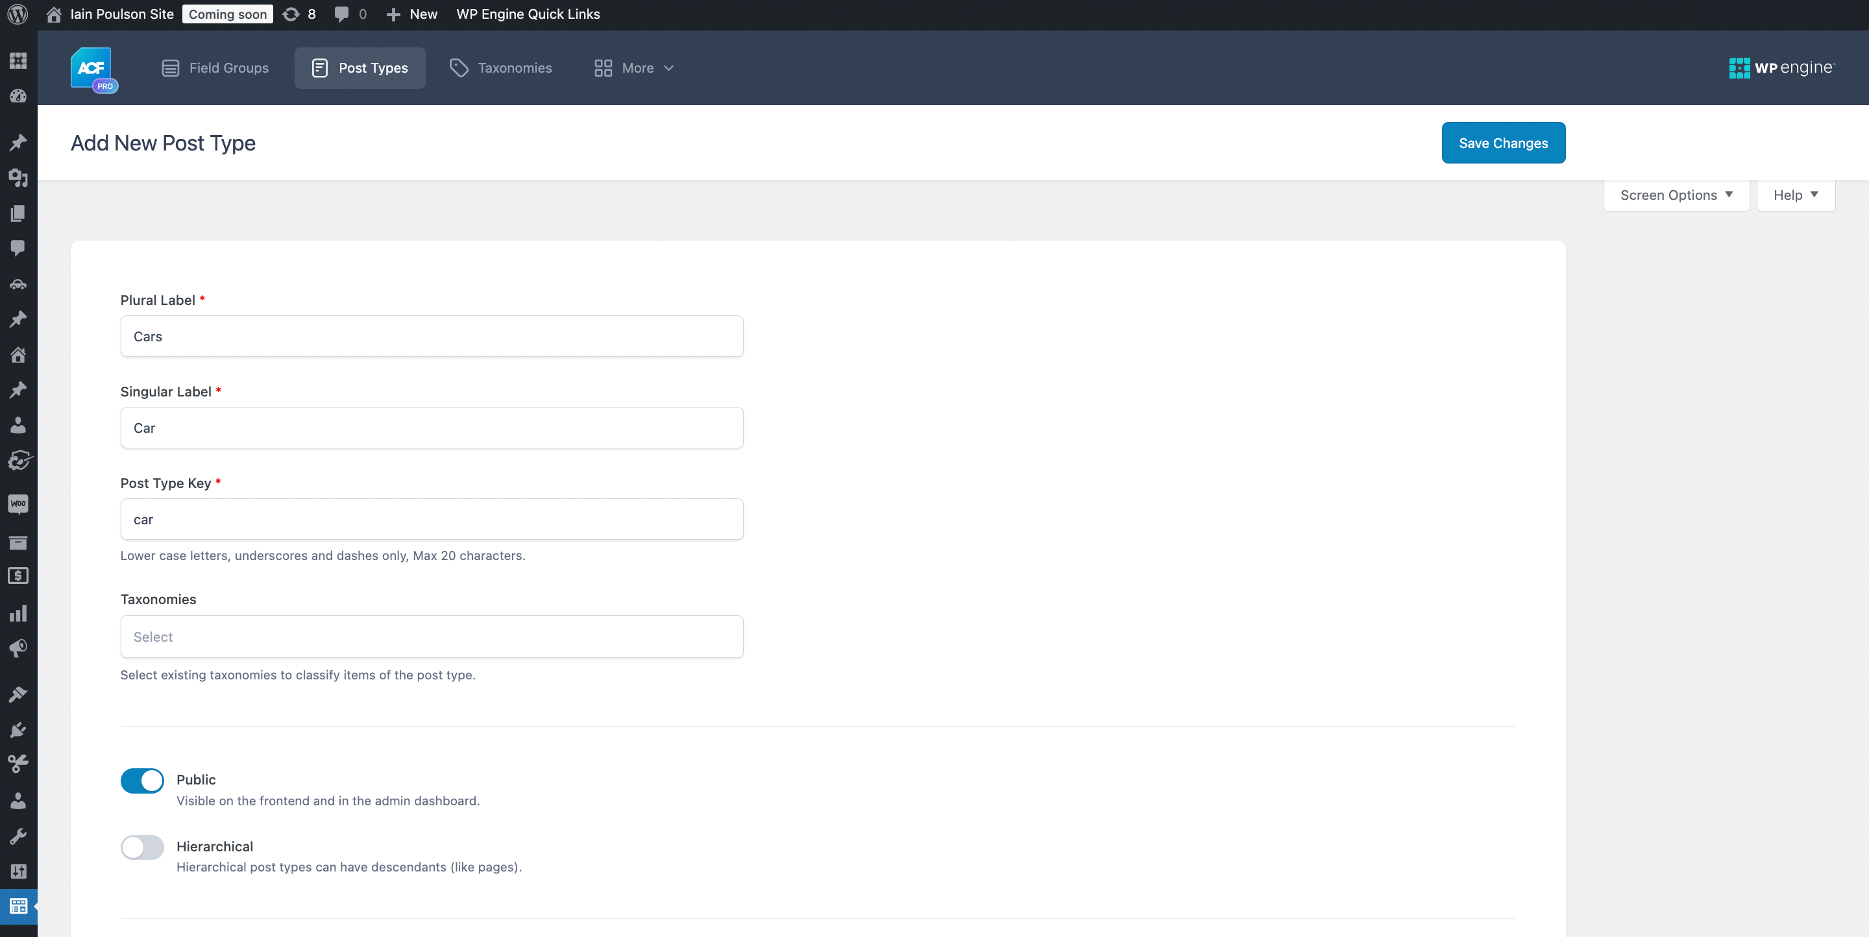Image resolution: width=1869 pixels, height=937 pixels.
Task: Open the Settings sliders sidebar icon
Action: [x=18, y=871]
